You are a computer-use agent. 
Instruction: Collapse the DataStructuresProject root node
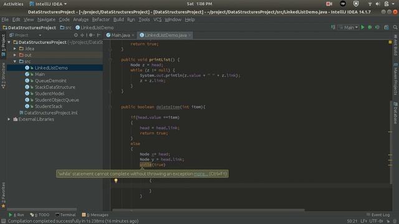(x=9, y=42)
